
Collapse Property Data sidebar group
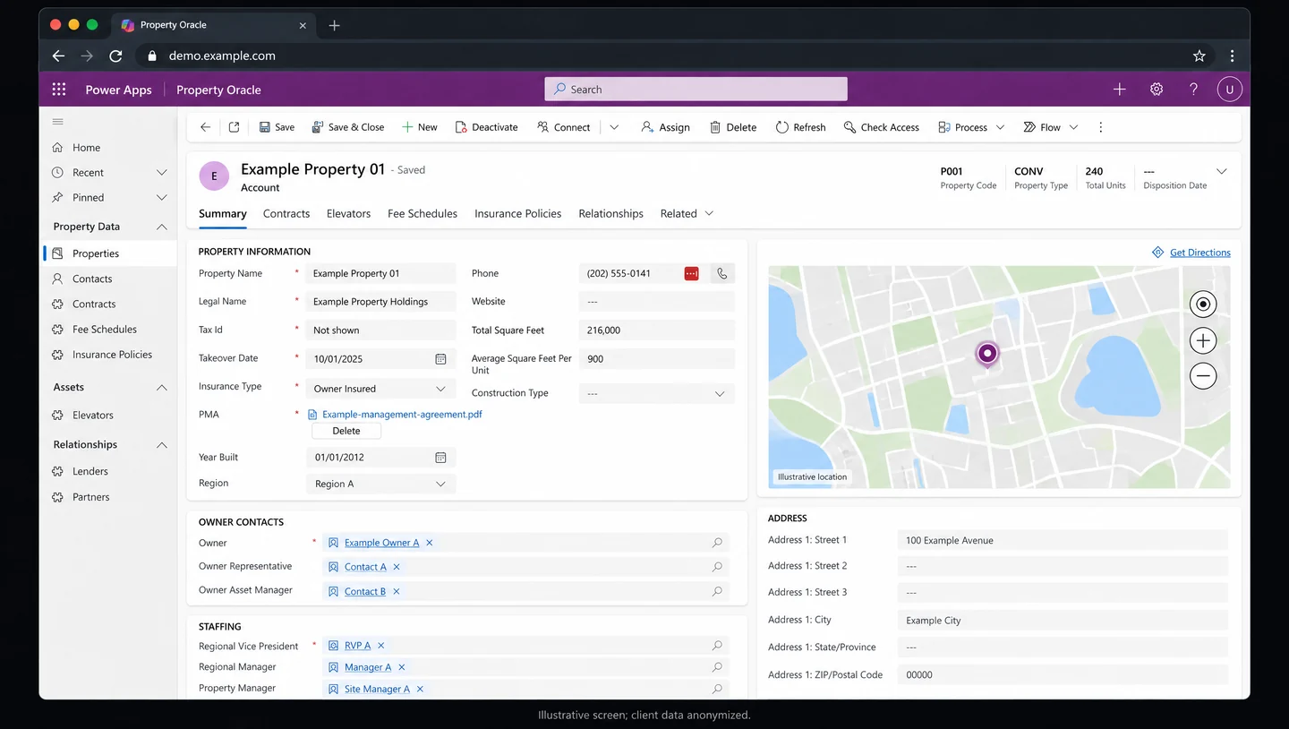[161, 227]
